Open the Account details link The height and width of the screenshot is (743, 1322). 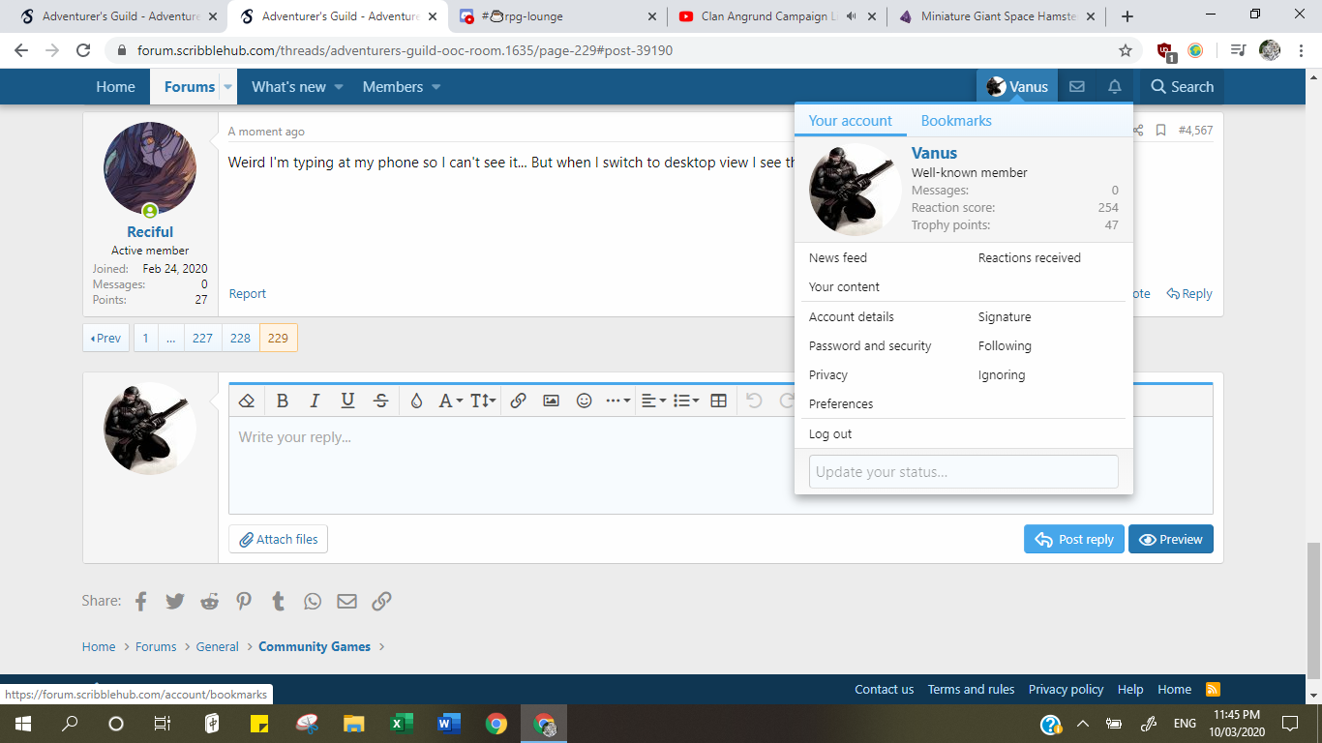coord(851,317)
